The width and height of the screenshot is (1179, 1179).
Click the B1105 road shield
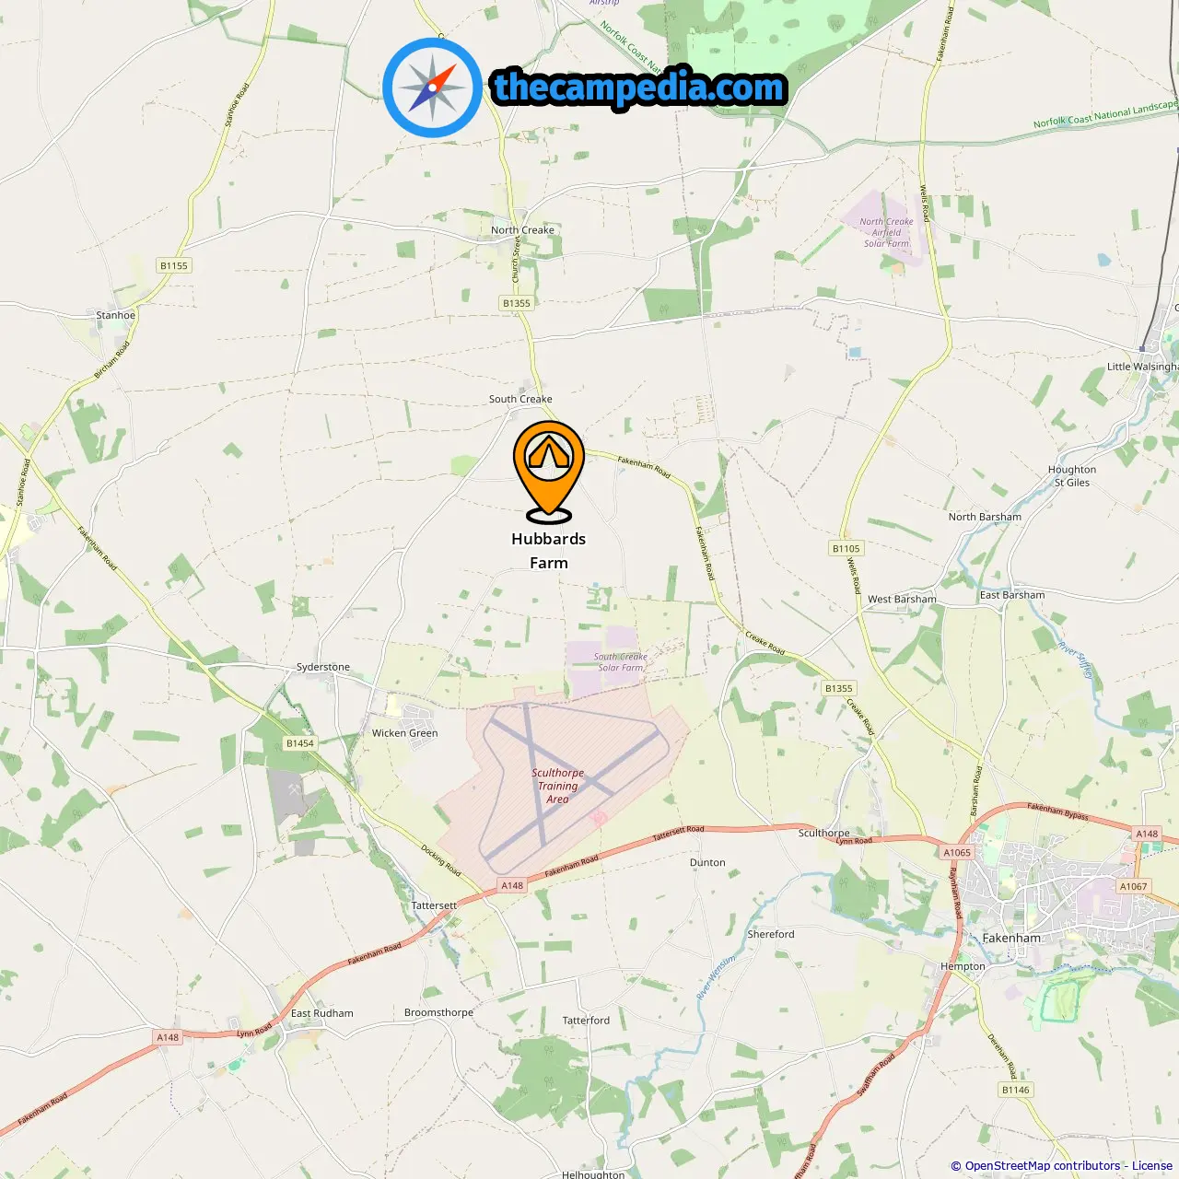click(x=846, y=548)
